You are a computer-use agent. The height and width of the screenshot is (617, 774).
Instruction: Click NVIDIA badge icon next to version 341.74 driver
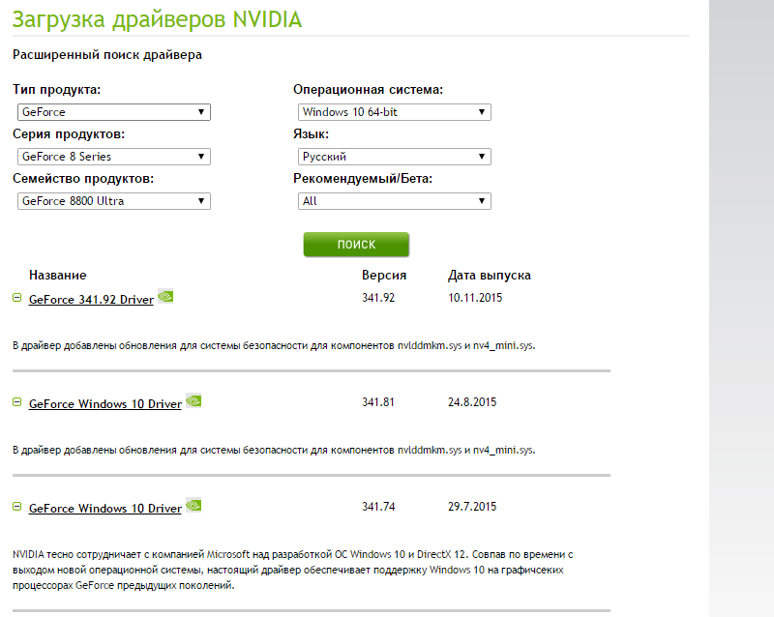coord(193,506)
